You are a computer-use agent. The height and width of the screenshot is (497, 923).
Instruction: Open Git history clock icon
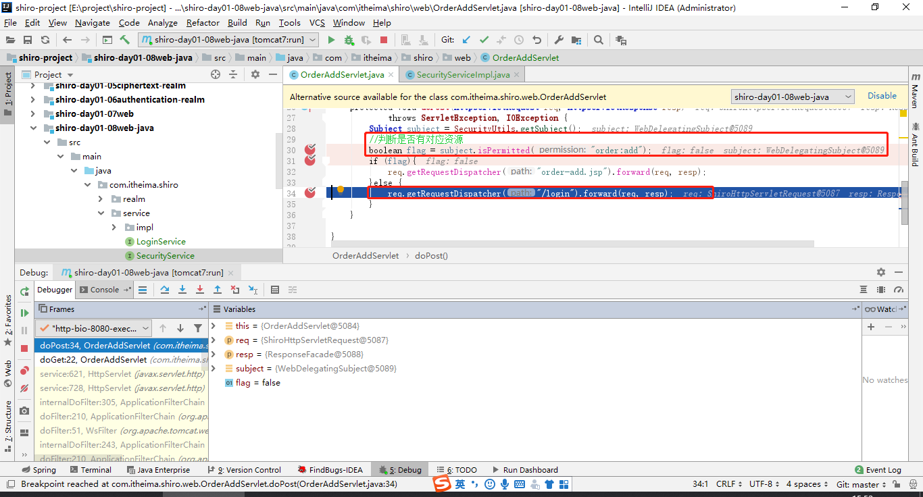pyautogui.click(x=519, y=40)
